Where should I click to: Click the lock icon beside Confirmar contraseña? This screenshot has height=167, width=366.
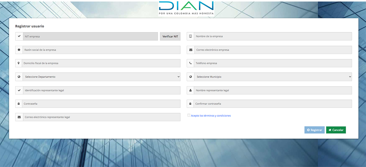coord(191,104)
